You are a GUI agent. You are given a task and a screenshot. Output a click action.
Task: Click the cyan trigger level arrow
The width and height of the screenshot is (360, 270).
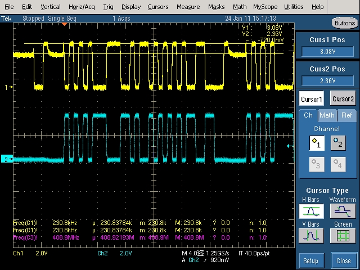tap(290, 146)
